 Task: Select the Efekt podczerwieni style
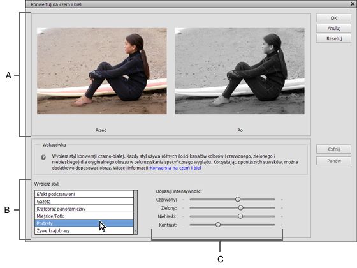[84, 194]
